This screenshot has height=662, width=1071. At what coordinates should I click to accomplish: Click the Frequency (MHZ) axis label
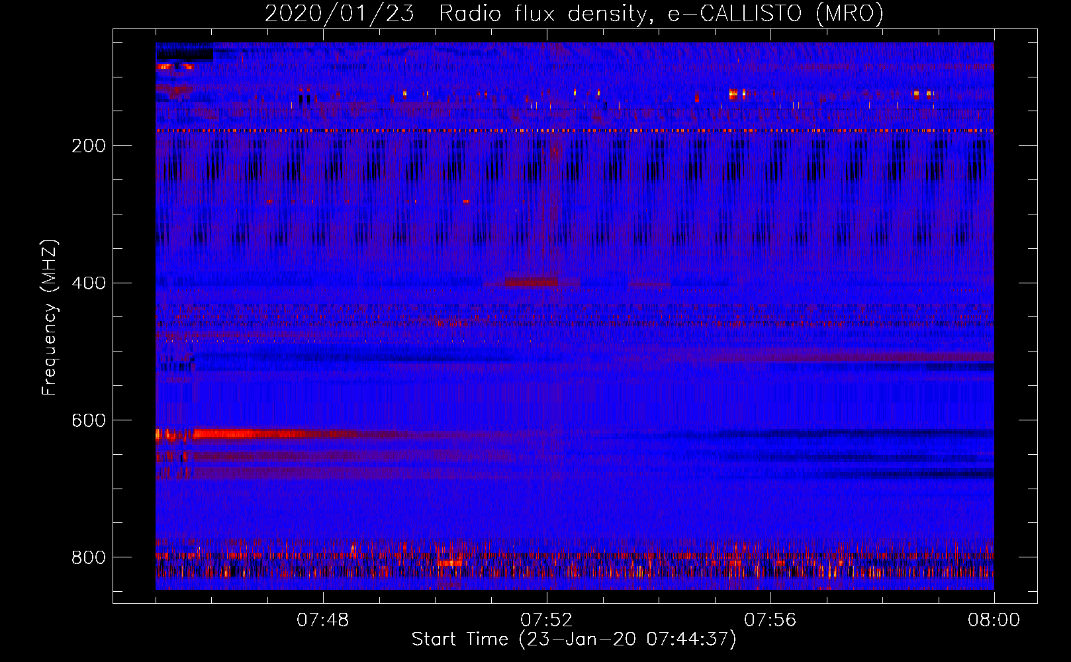(50, 317)
